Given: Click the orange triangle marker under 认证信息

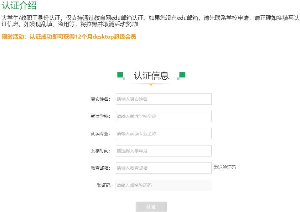Looking at the screenshot, I should pyautogui.click(x=151, y=85).
